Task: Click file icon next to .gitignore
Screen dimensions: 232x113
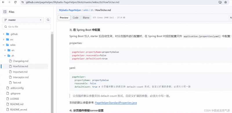Action: click(8, 93)
